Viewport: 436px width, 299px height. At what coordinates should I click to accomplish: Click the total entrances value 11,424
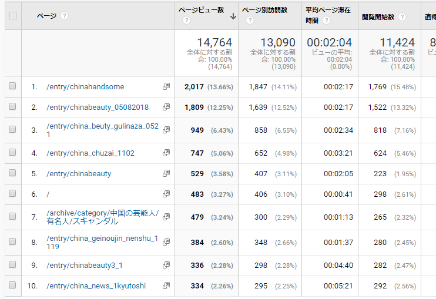pyautogui.click(x=397, y=42)
